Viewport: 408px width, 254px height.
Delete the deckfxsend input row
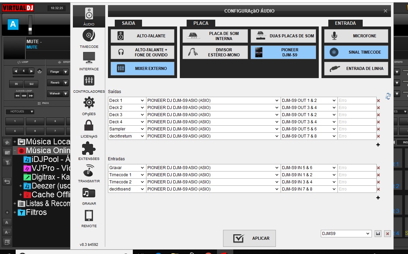pyautogui.click(x=378, y=189)
